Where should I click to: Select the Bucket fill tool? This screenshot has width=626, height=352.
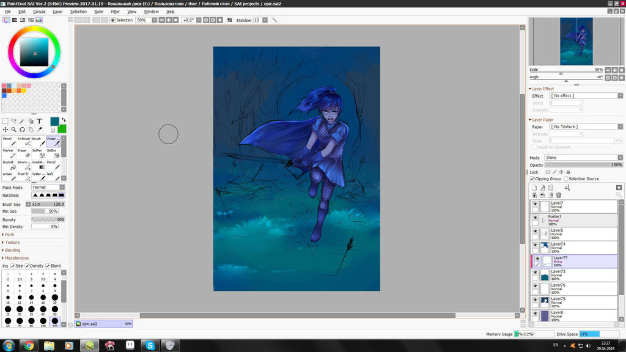pos(9,165)
